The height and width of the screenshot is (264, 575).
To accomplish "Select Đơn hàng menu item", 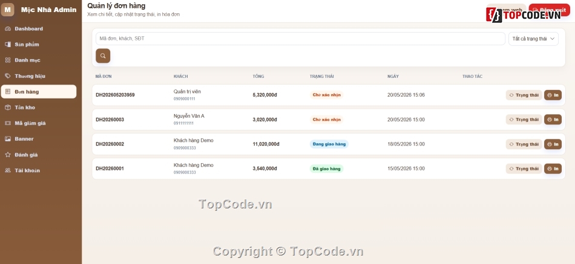I will tap(39, 92).
